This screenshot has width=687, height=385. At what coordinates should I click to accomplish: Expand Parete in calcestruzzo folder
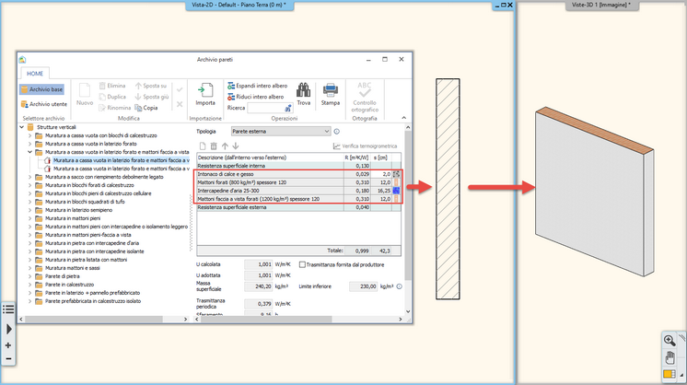[29, 285]
